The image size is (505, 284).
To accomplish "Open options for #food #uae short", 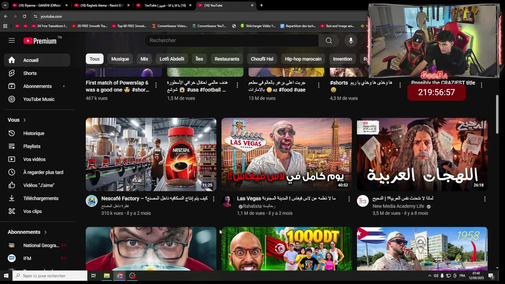I will click(x=318, y=85).
